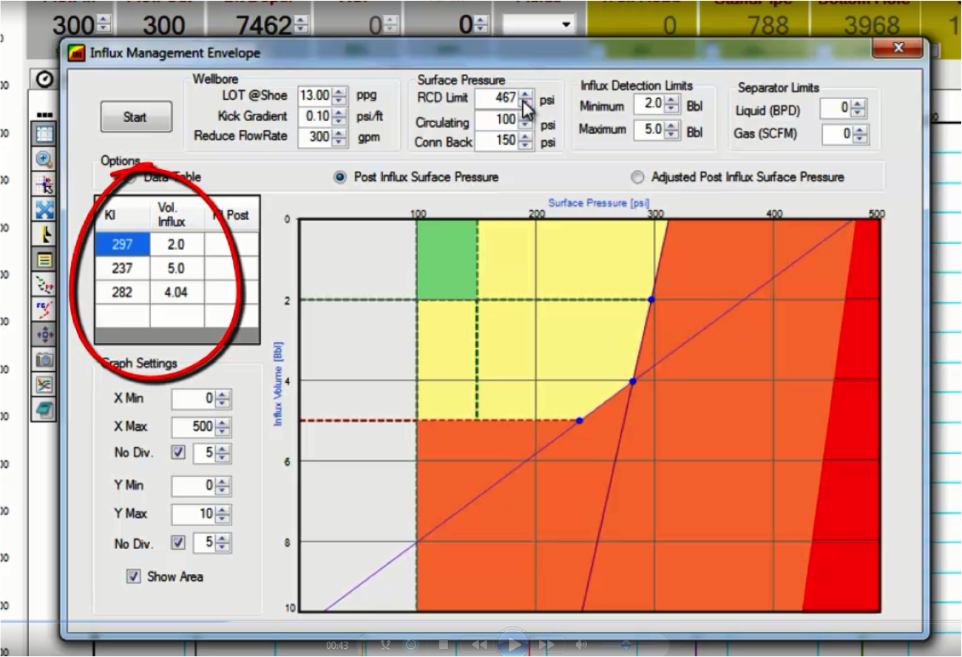Select the KI table cell showing 297
This screenshot has width=962, height=657.
click(122, 244)
